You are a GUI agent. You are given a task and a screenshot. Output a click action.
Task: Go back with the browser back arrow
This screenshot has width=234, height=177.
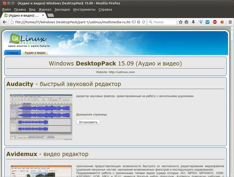click(x=5, y=22)
